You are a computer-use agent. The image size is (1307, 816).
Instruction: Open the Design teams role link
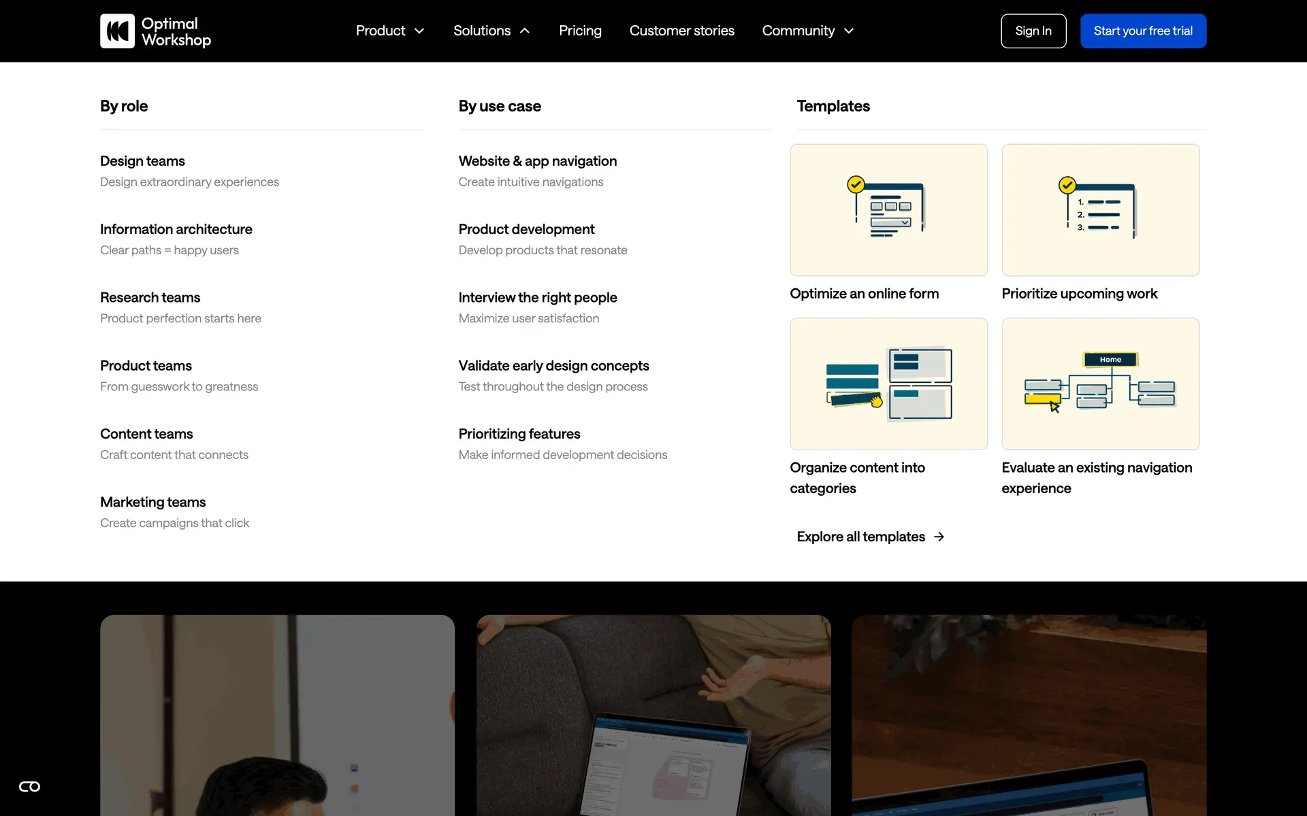tap(142, 161)
